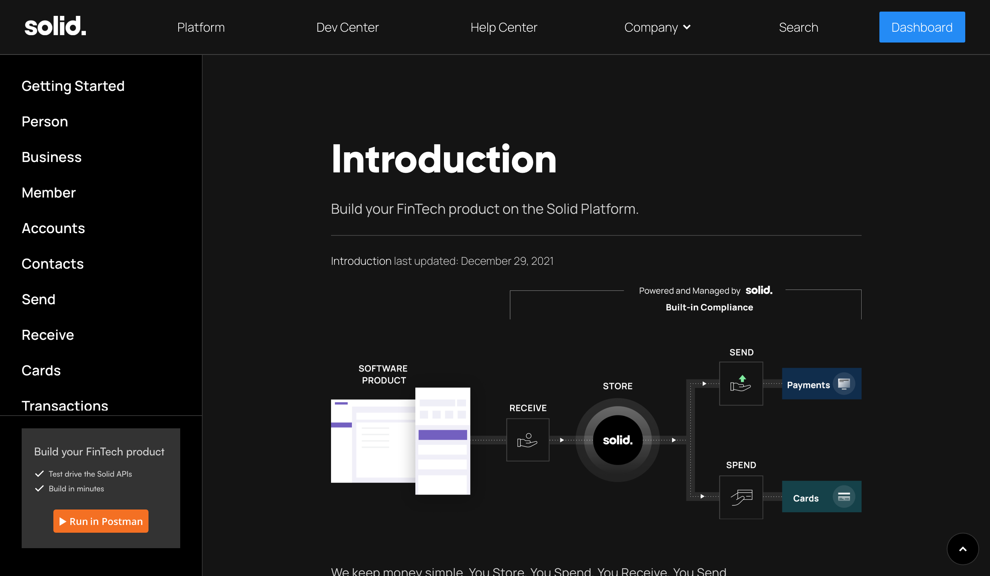Click the software product mockup image
The width and height of the screenshot is (990, 576).
400,441
